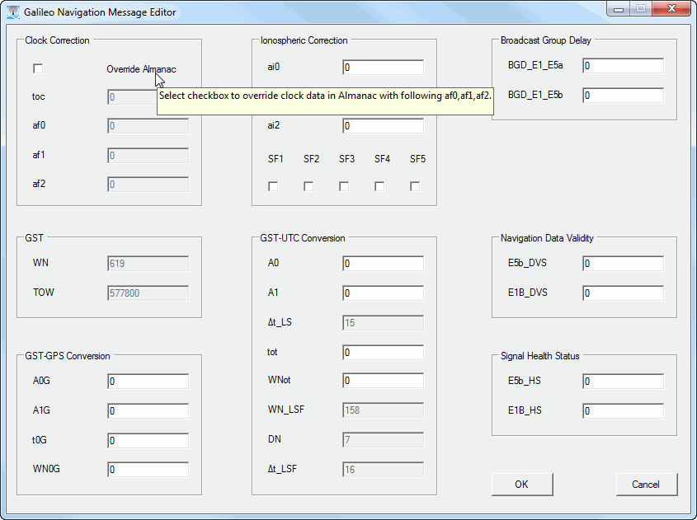Close the Navigation Message Editor window
The width and height of the screenshot is (697, 520).
pos(672,8)
